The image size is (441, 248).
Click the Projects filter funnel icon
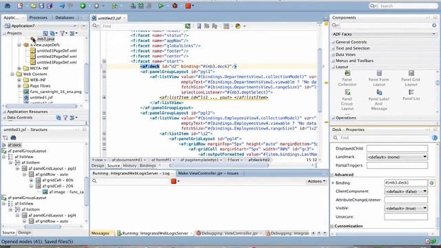(63, 33)
